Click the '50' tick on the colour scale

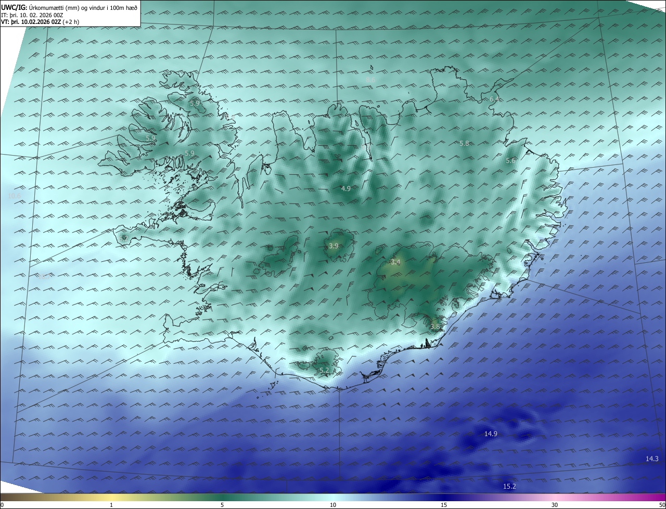[662, 505]
